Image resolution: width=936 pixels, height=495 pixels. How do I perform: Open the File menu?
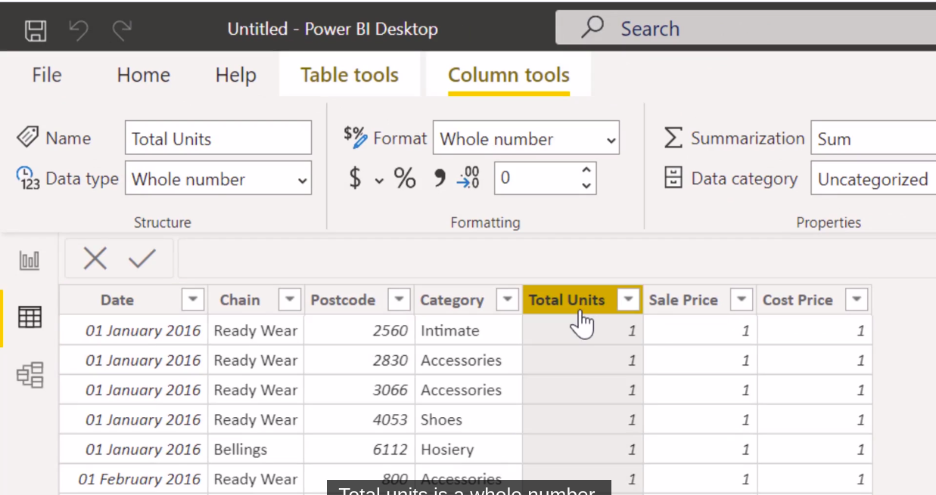[x=47, y=75]
